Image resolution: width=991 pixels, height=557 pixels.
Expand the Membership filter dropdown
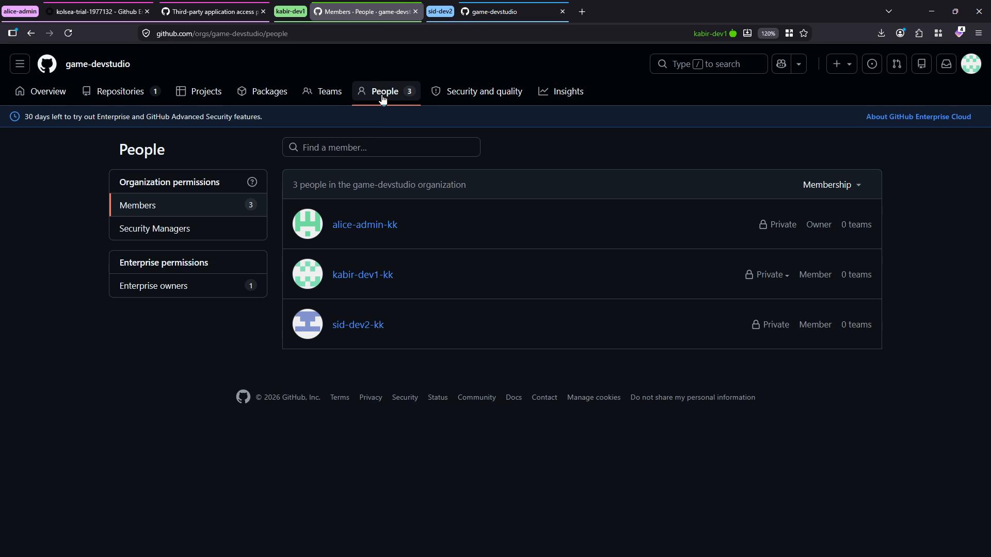pos(832,185)
